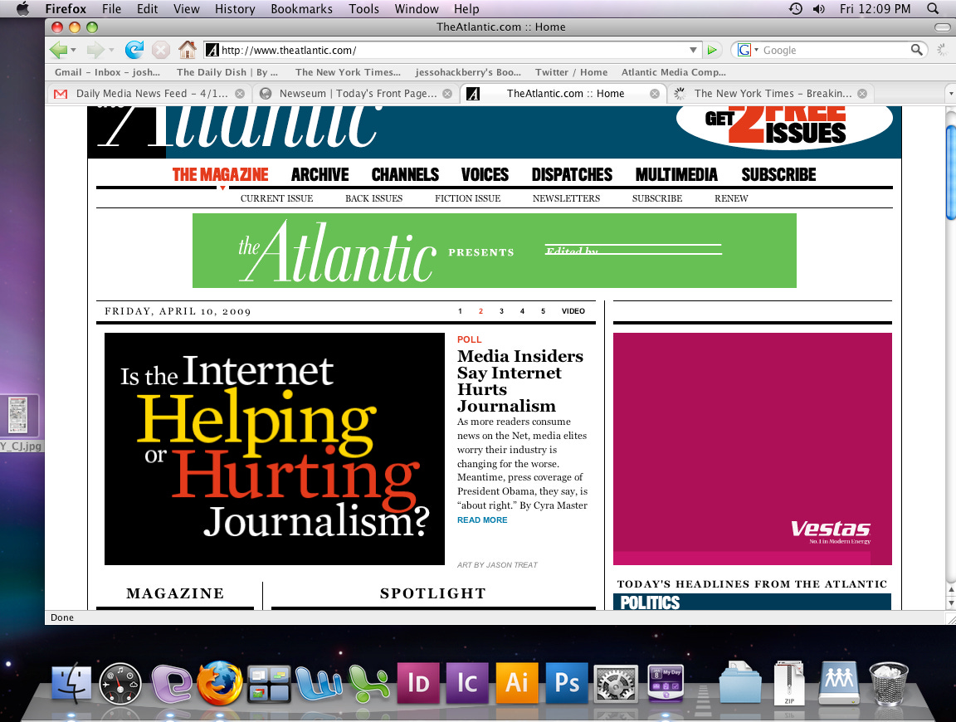The height and width of the screenshot is (722, 956).
Task: Click inside the URL address field
Action: click(451, 50)
